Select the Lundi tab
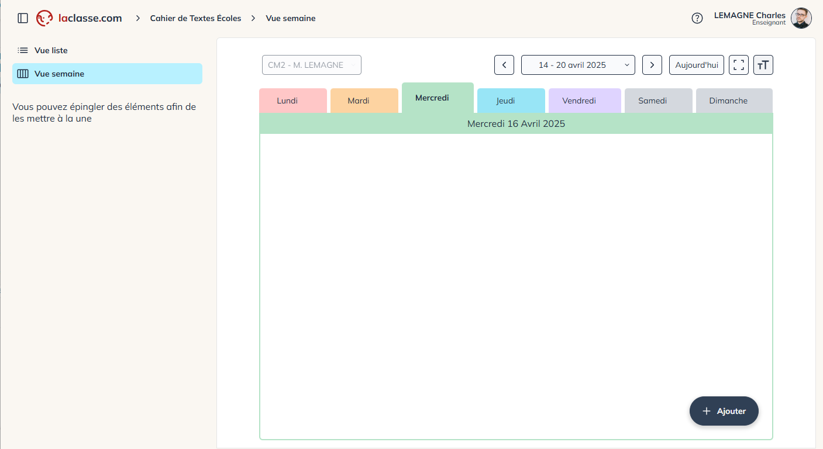The image size is (823, 449). click(x=287, y=101)
